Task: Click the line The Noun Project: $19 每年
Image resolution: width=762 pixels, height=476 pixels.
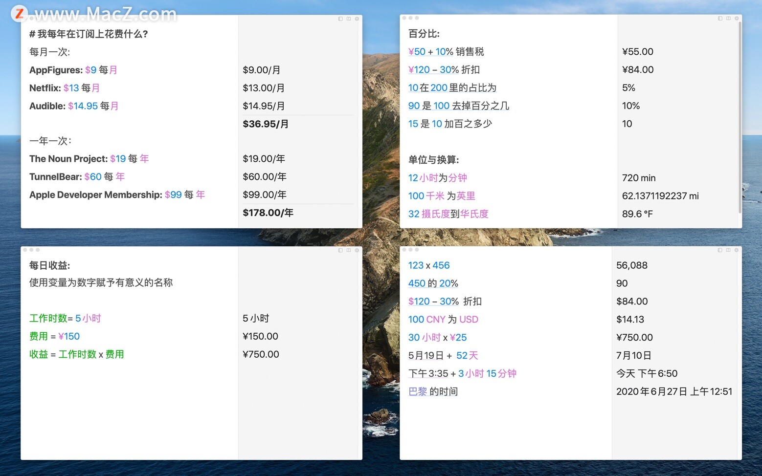Action: point(89,159)
